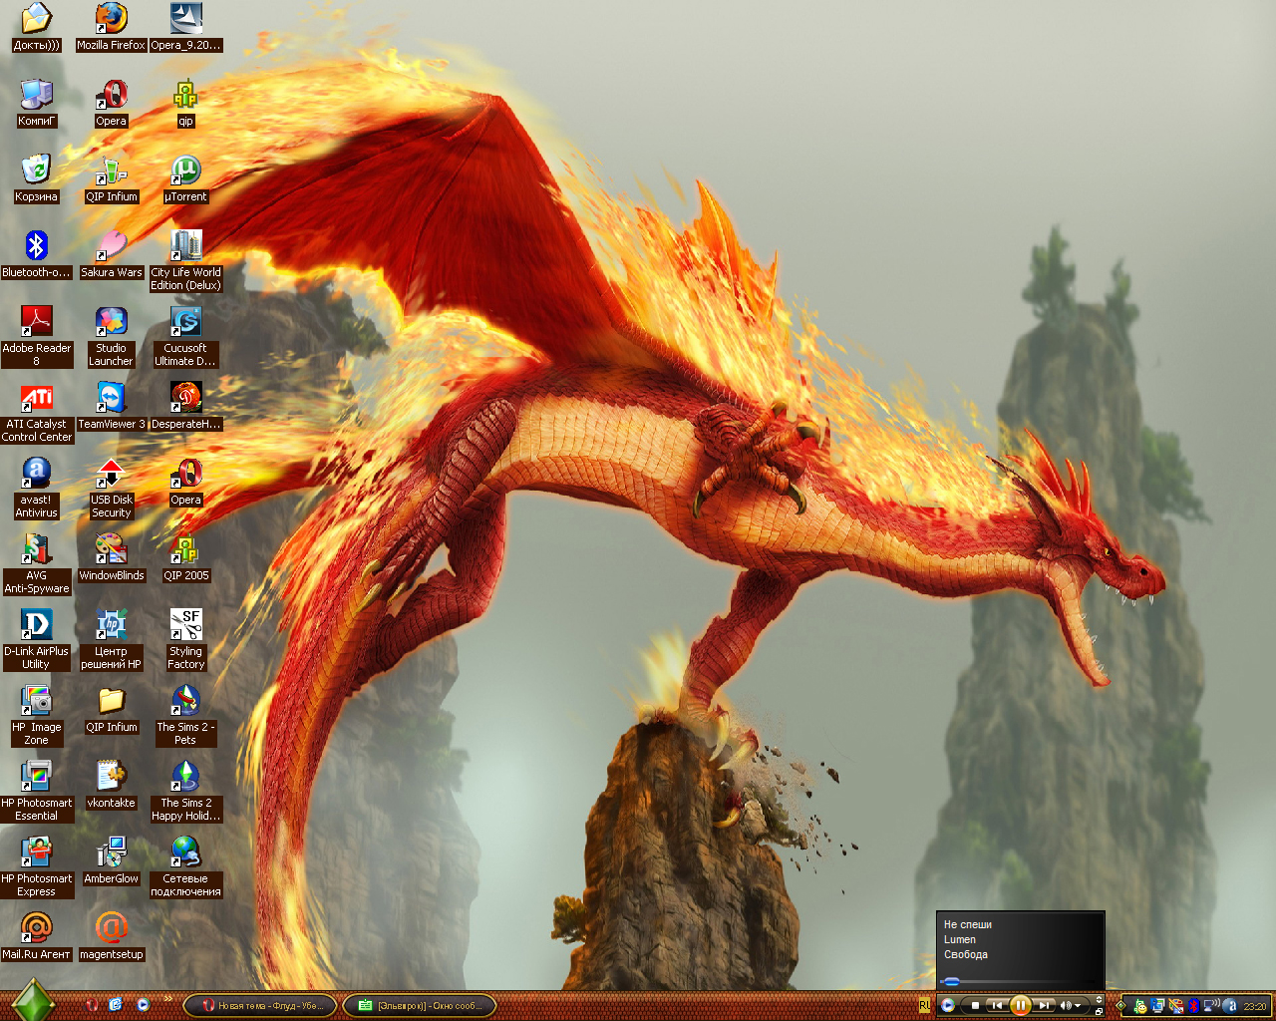Expand hidden system tray icons
Viewport: 1276px width, 1021px height.
coord(1121,1006)
